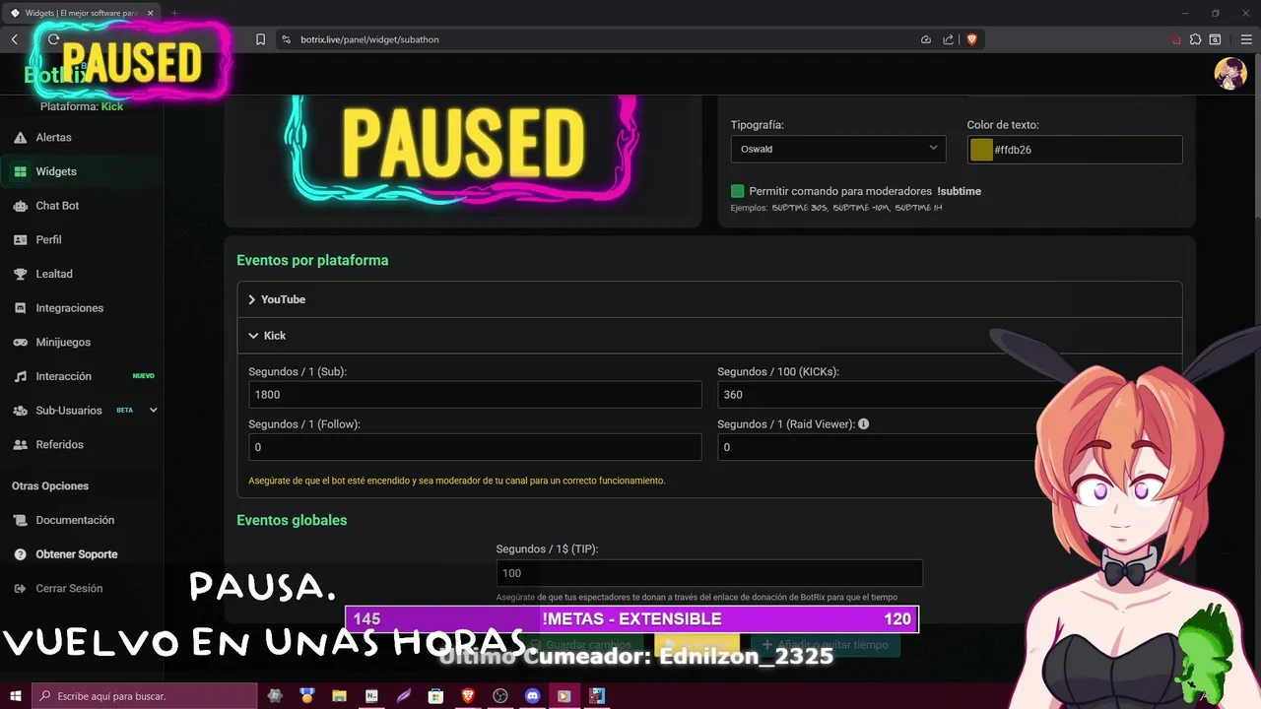
Task: Expand the YouTube events section
Action: pyautogui.click(x=709, y=299)
